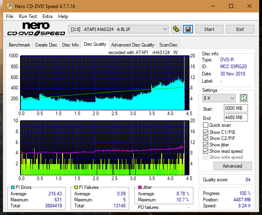Open the Run Test menu
Image resolution: width=262 pixels, height=215 pixels.
28,16
